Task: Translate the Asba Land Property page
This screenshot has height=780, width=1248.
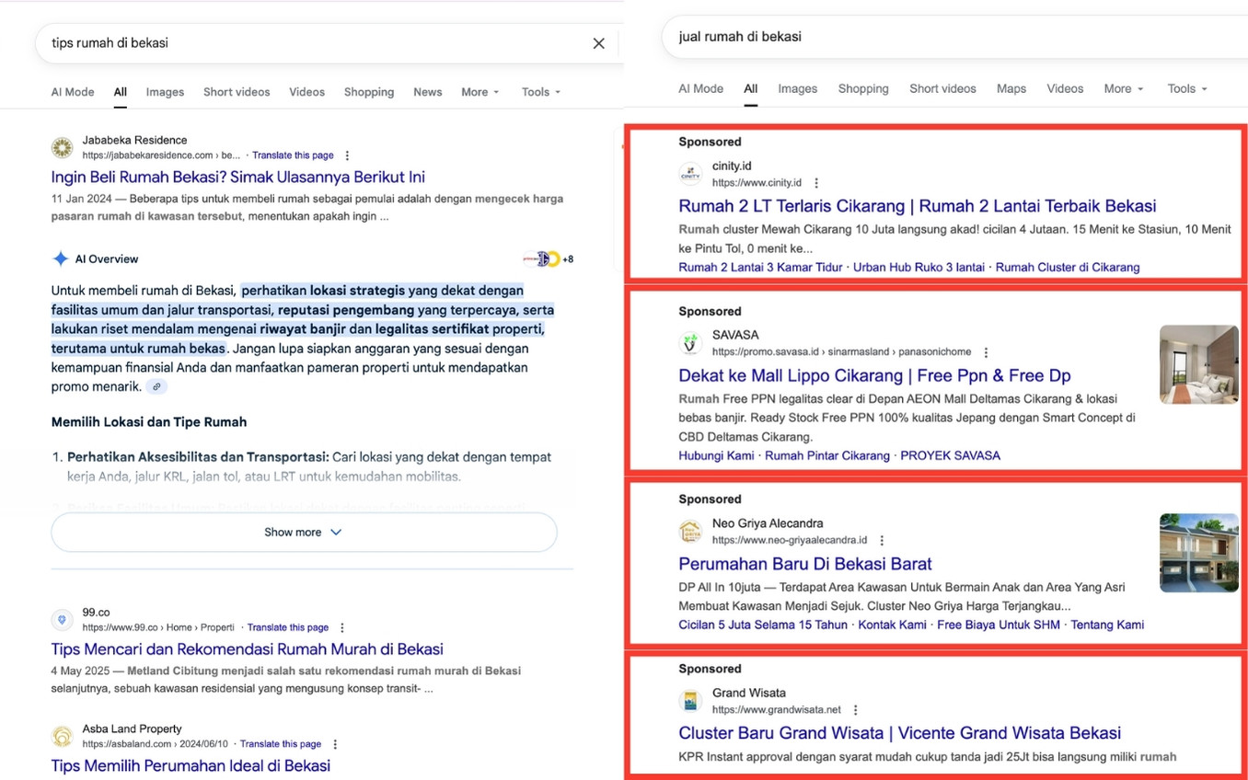Action: point(281,744)
